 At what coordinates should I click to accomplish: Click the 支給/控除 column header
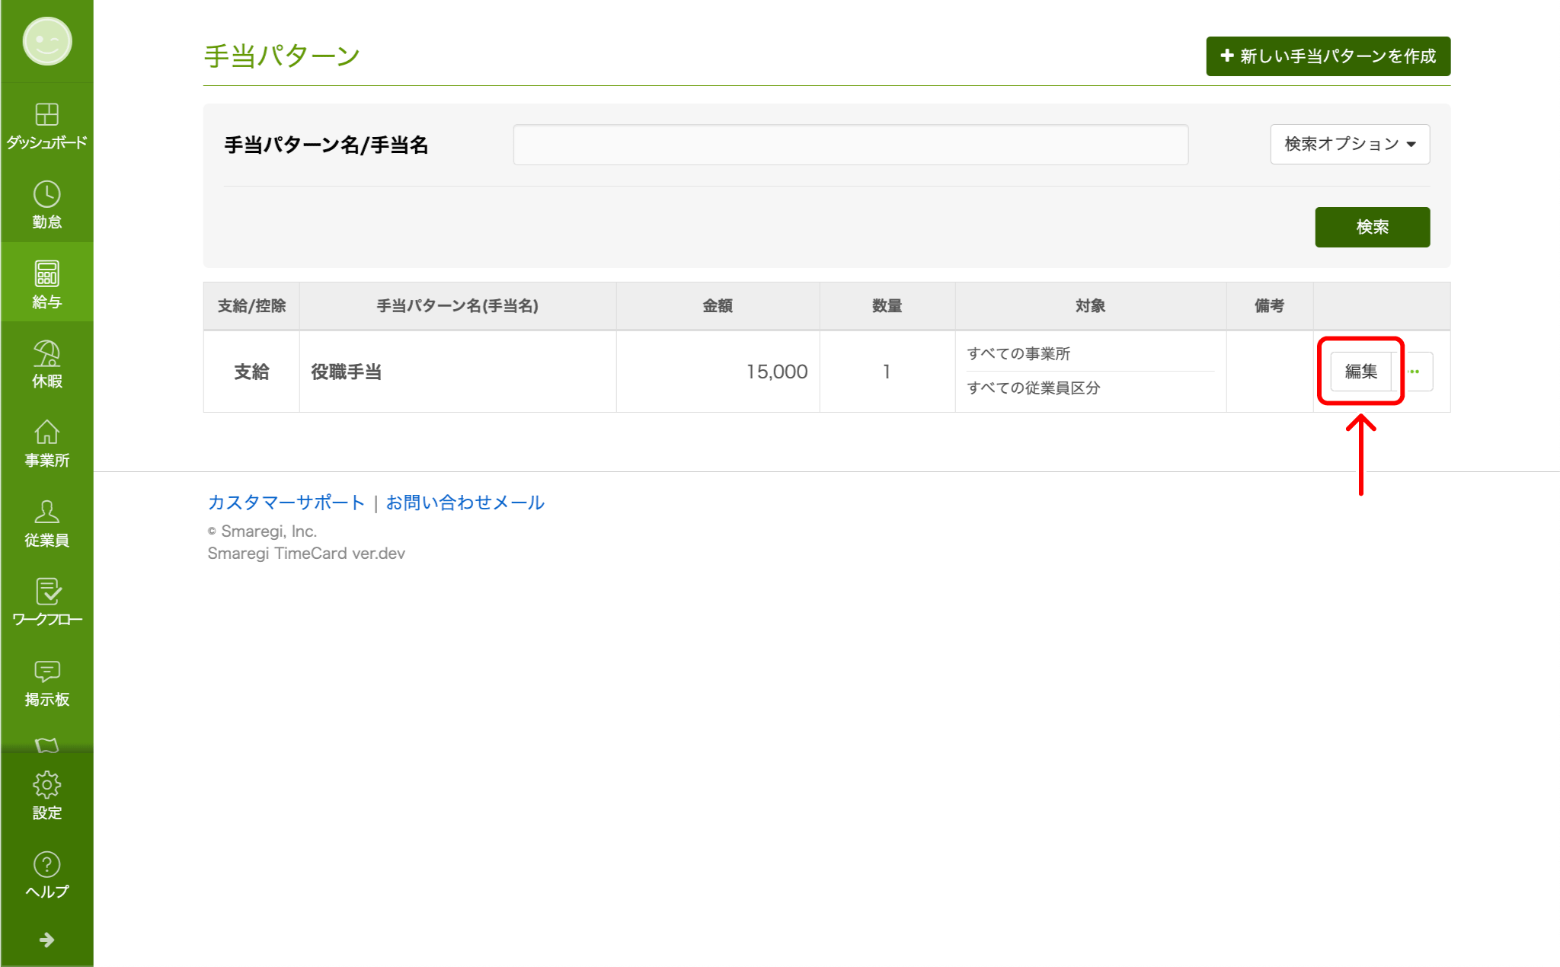(251, 306)
